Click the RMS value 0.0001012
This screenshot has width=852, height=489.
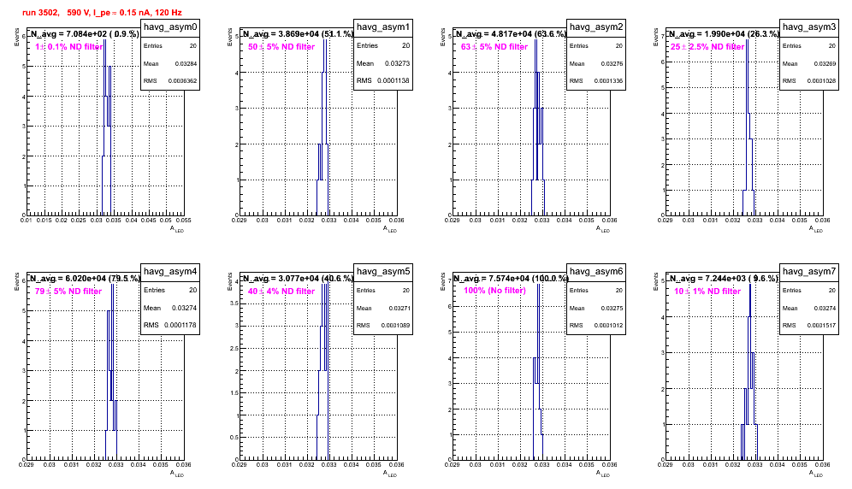[608, 326]
